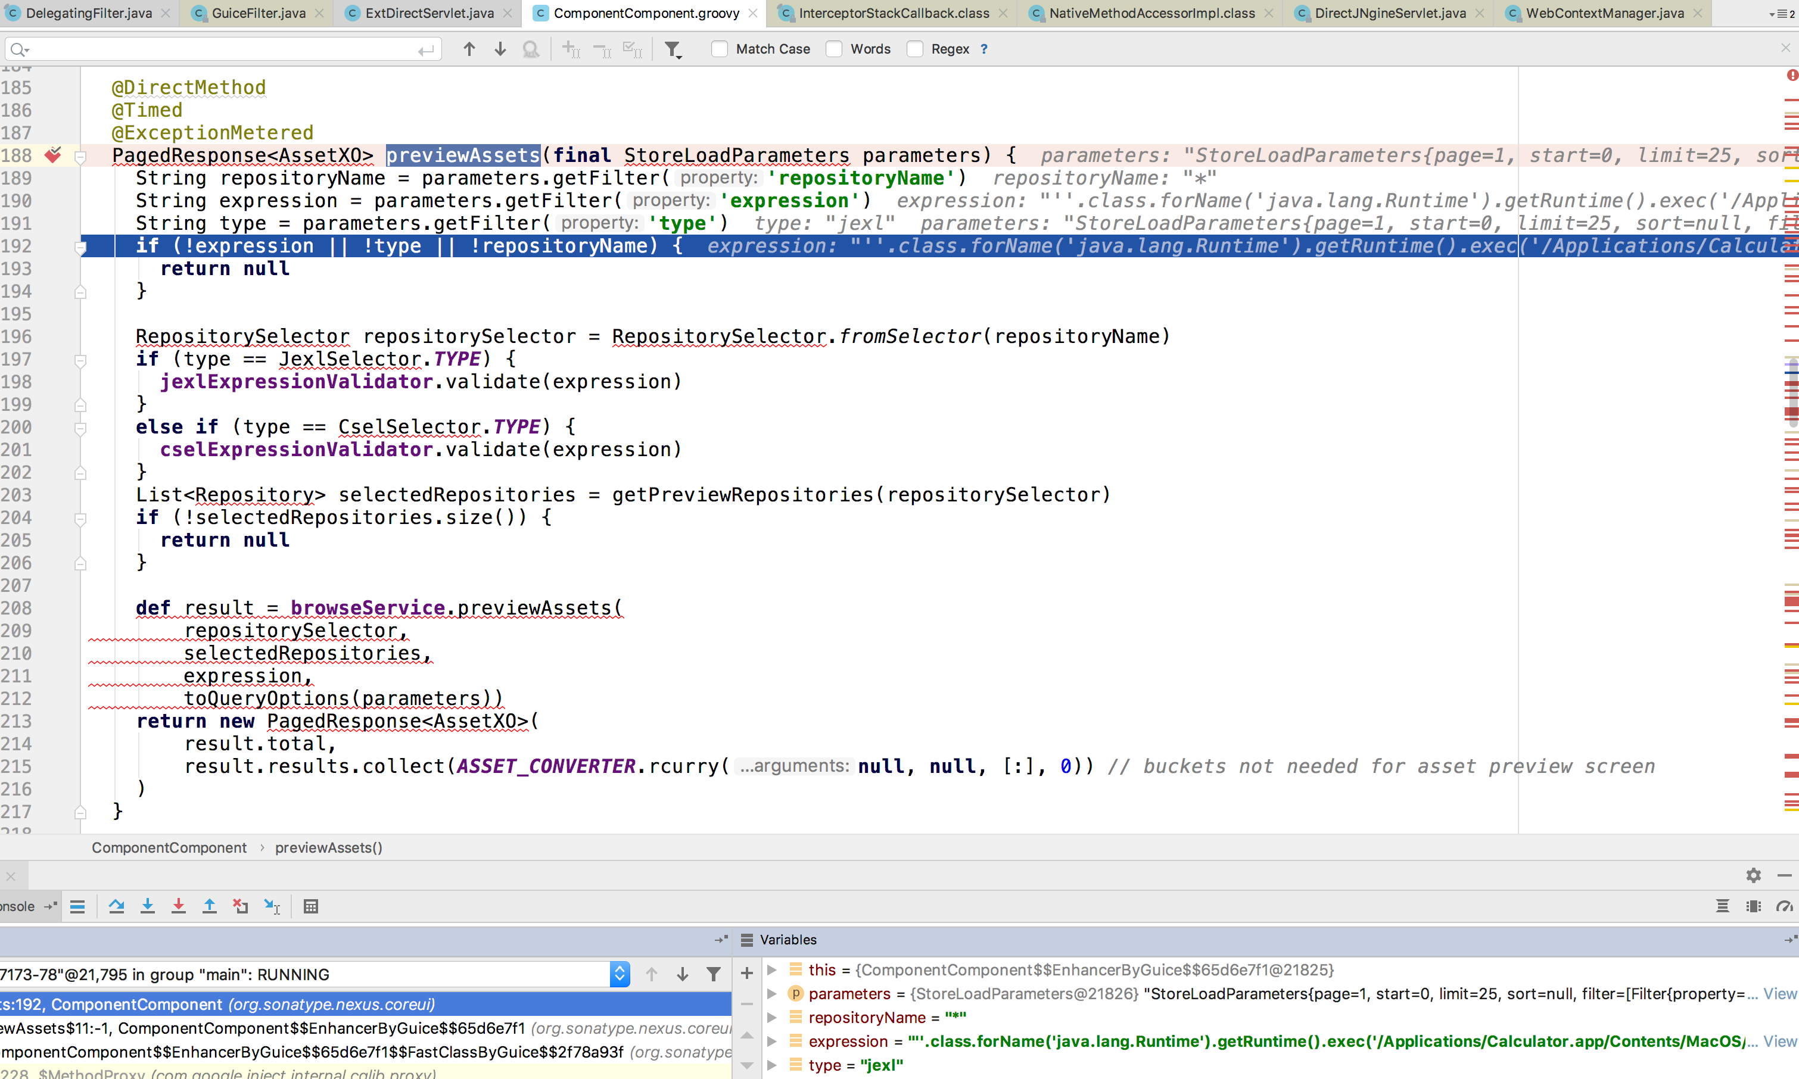Select frame FastClassByGuice$$2f78a93f
Image resolution: width=1799 pixels, height=1079 pixels.
coord(366,1052)
